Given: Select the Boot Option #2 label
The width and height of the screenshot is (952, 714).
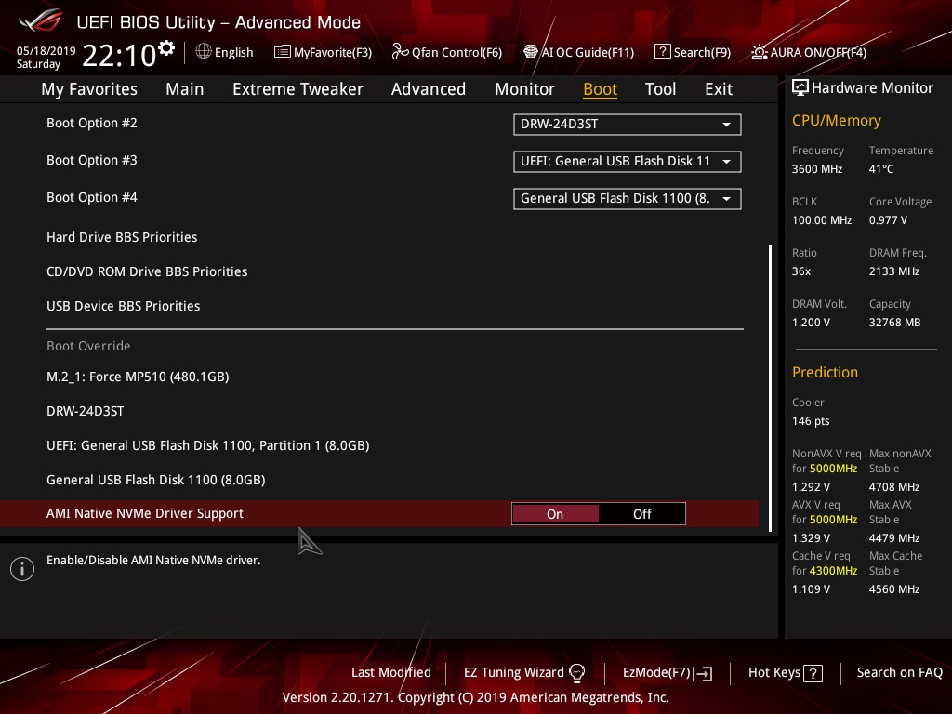Looking at the screenshot, I should pos(92,123).
